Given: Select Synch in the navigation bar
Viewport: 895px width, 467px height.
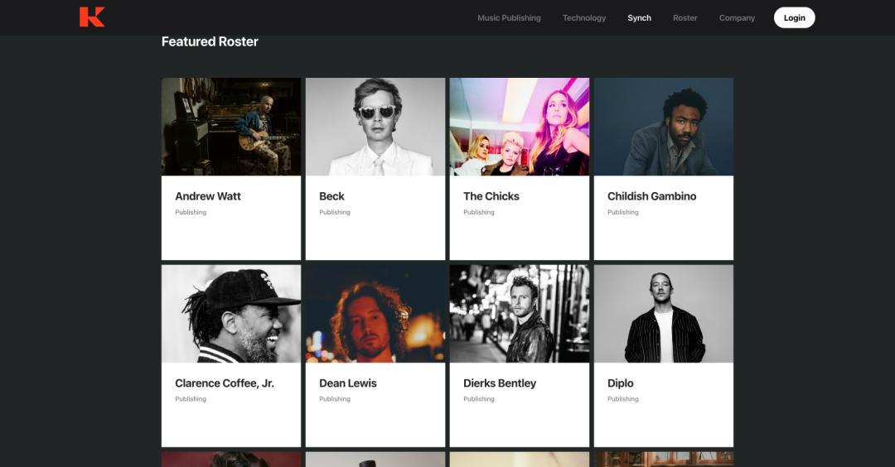Looking at the screenshot, I should click(639, 17).
